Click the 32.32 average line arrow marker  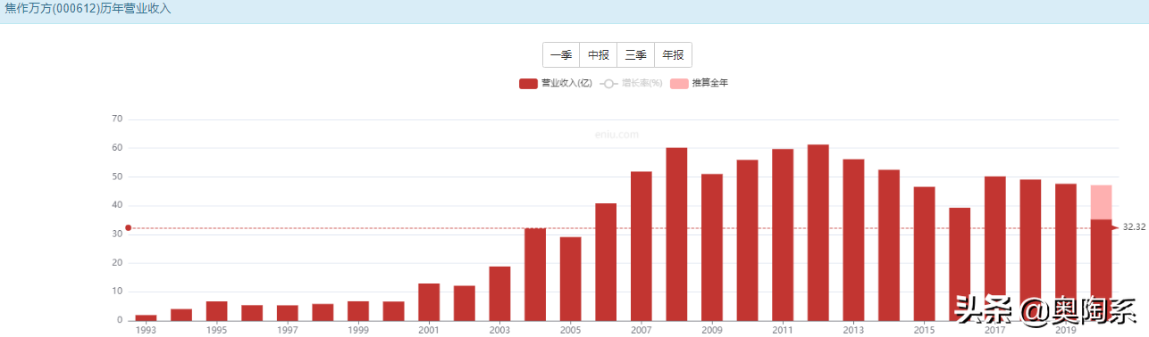click(1114, 228)
